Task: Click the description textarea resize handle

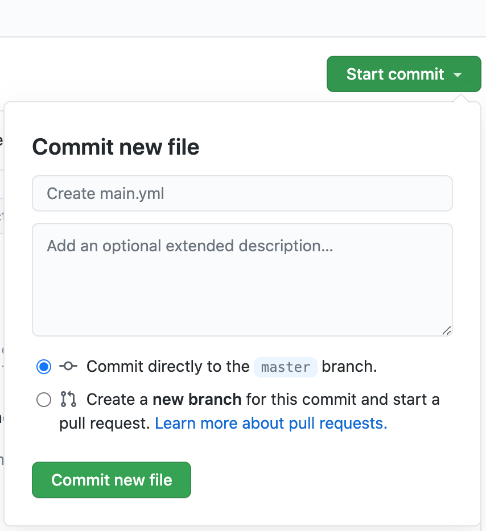Action: click(447, 331)
